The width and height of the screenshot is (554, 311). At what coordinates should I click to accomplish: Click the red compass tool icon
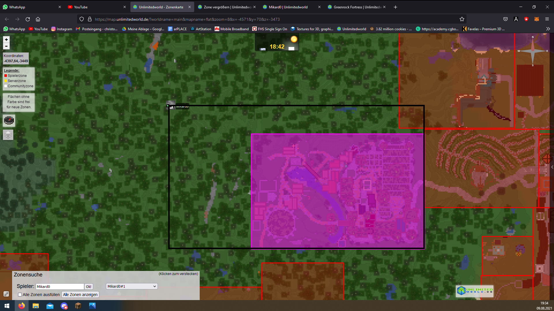(x=9, y=120)
